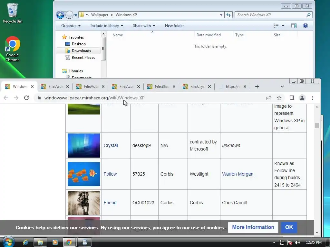Close the loading https tab
Screen dimensions: 330x247
[x=245, y=87]
